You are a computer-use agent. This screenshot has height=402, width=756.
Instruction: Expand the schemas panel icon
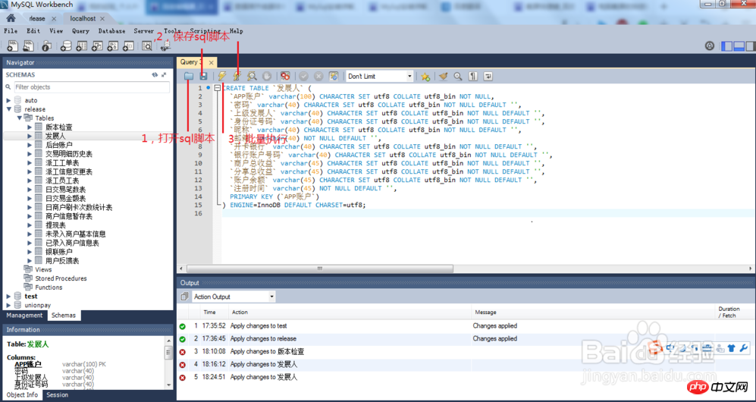point(164,75)
